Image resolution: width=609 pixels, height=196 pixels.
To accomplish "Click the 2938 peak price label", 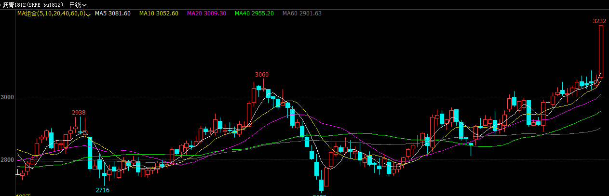I will 79,113.
